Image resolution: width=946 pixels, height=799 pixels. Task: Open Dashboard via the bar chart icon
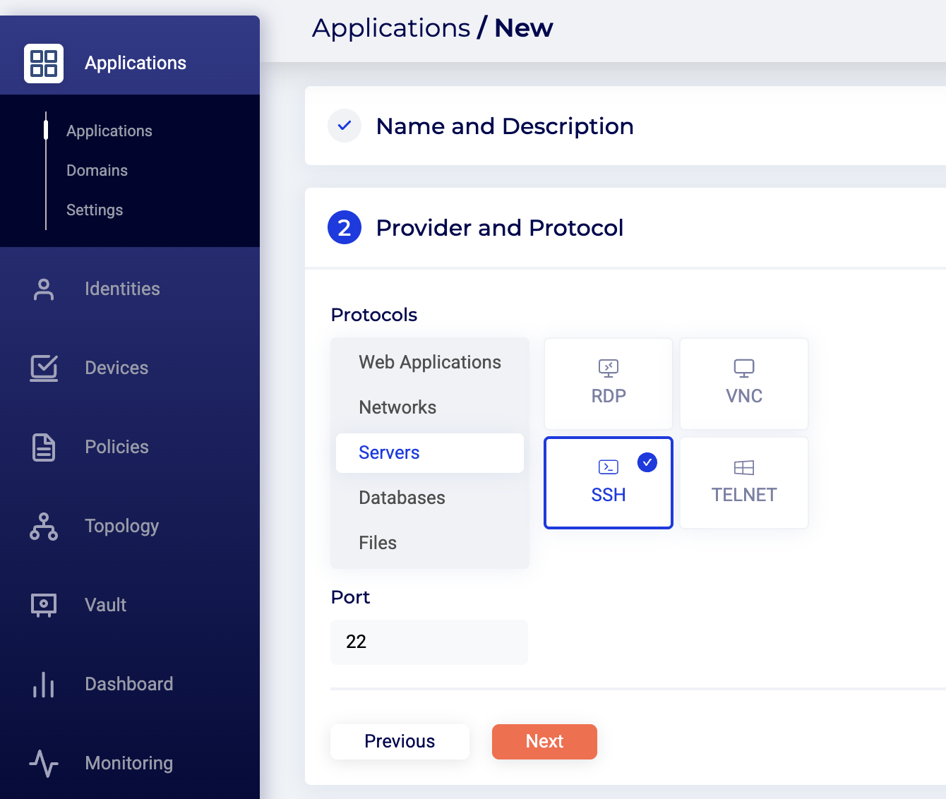point(44,684)
